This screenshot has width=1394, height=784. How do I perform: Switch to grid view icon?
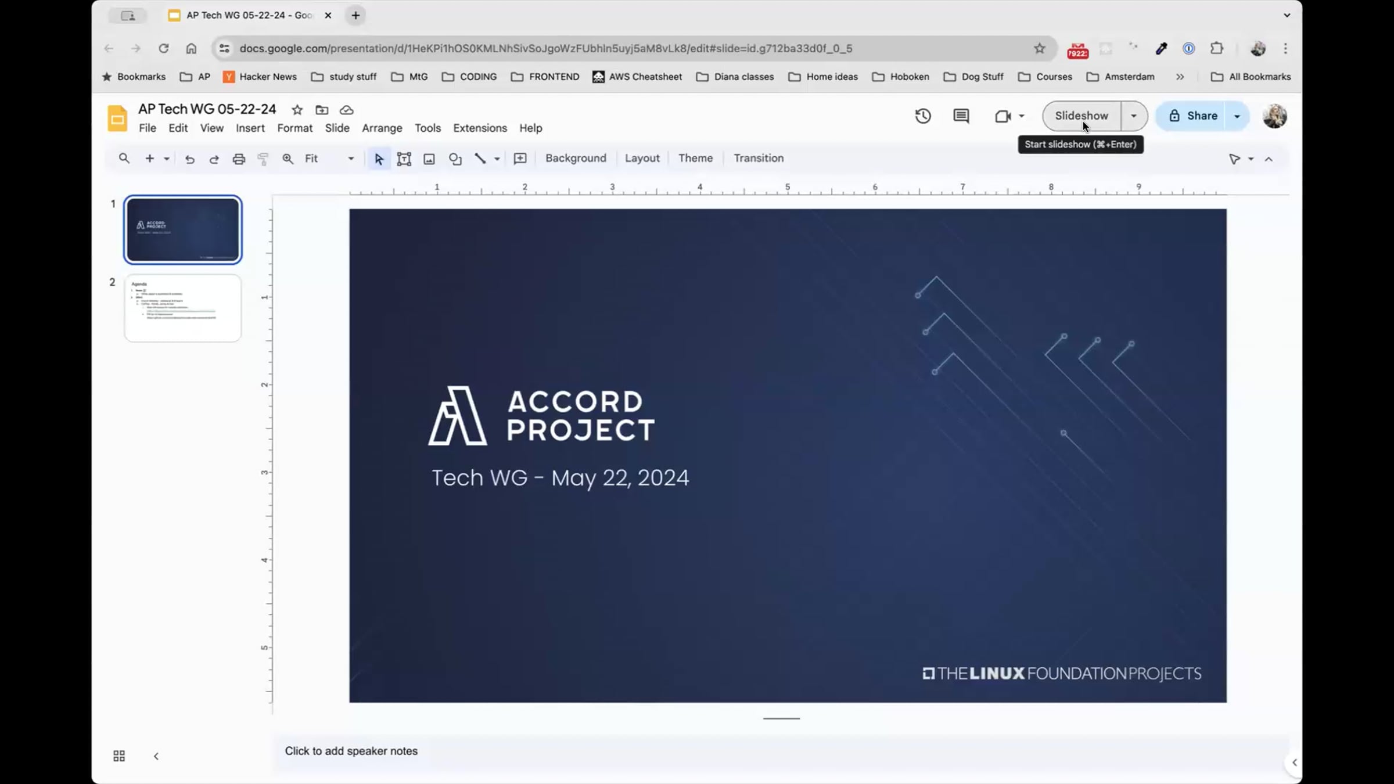[x=119, y=756]
